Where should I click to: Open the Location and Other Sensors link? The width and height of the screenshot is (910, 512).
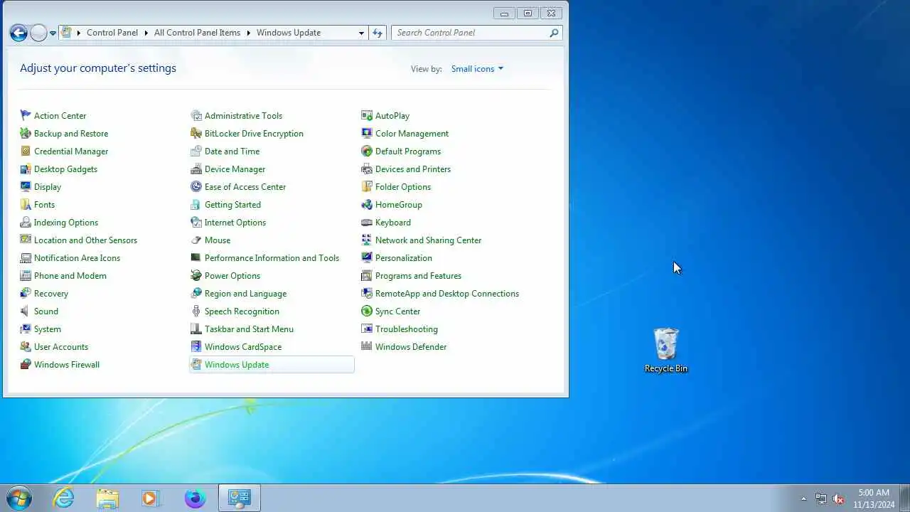point(85,240)
